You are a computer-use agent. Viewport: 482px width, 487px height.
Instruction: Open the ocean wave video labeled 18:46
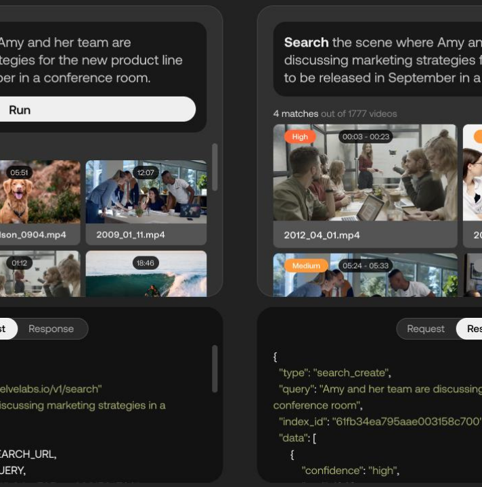tap(146, 274)
